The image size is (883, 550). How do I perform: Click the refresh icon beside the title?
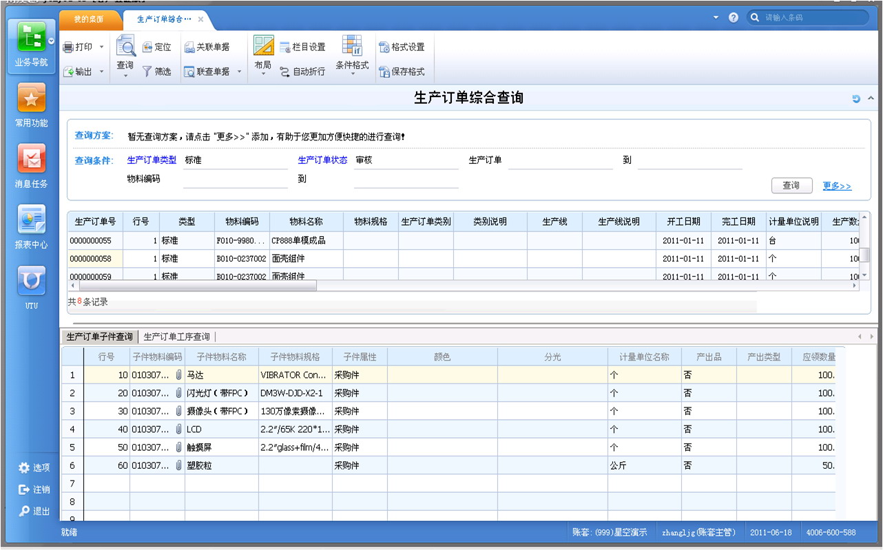click(856, 98)
